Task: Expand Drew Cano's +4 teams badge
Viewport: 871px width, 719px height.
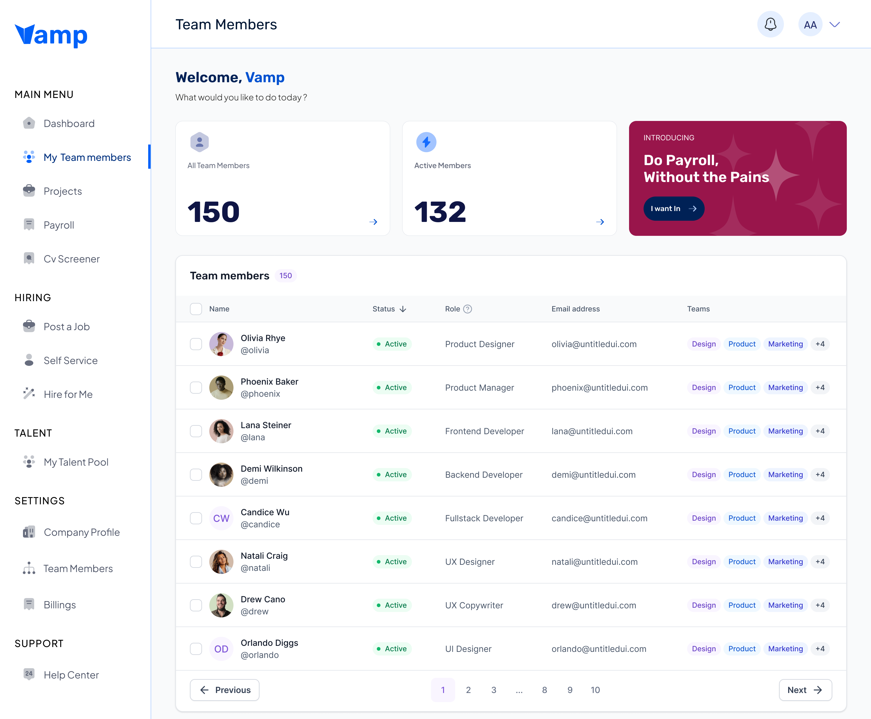Action: (x=820, y=605)
